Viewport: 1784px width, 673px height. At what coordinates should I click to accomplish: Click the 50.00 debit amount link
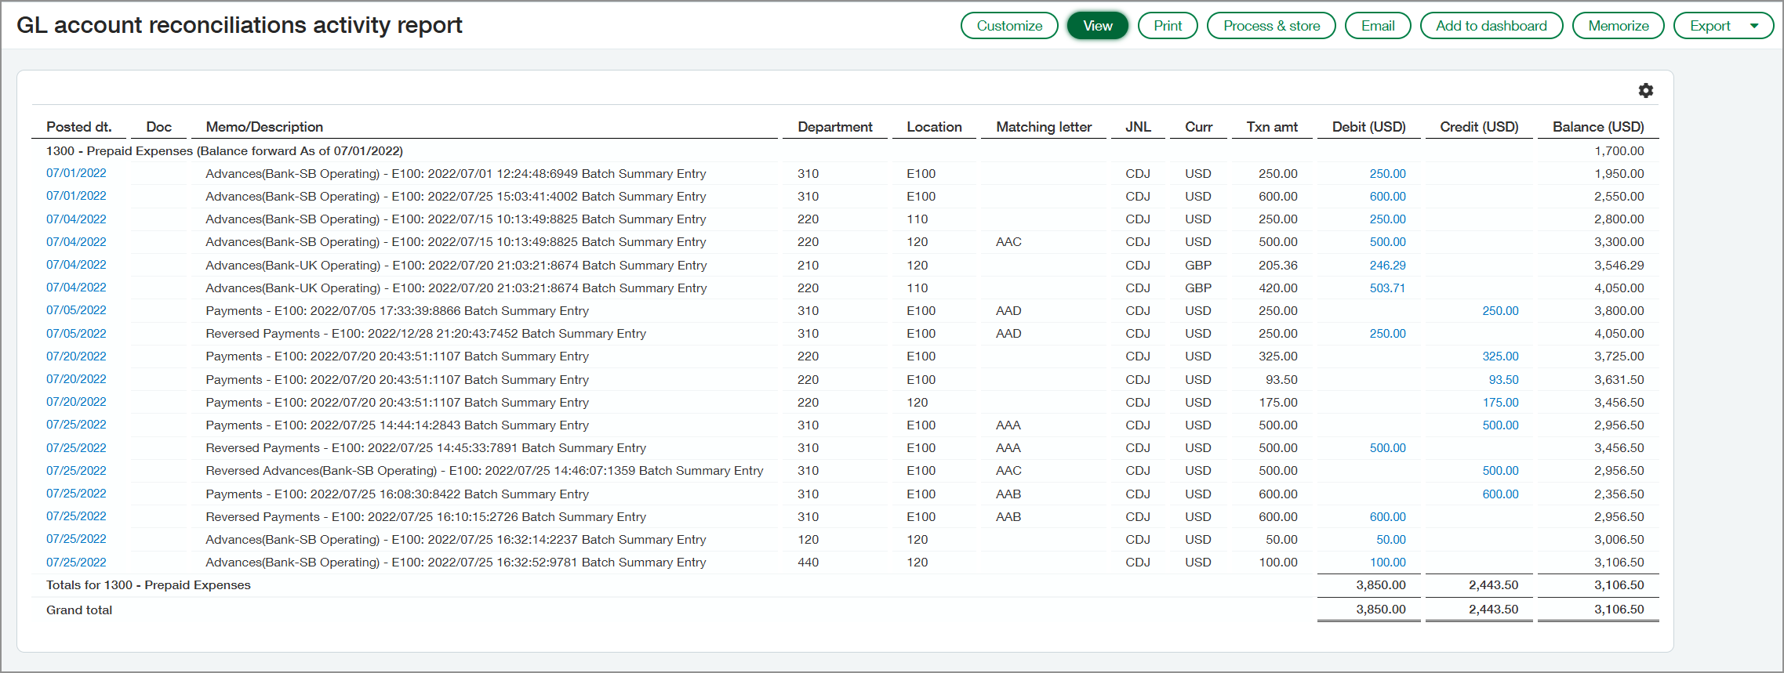[1390, 540]
